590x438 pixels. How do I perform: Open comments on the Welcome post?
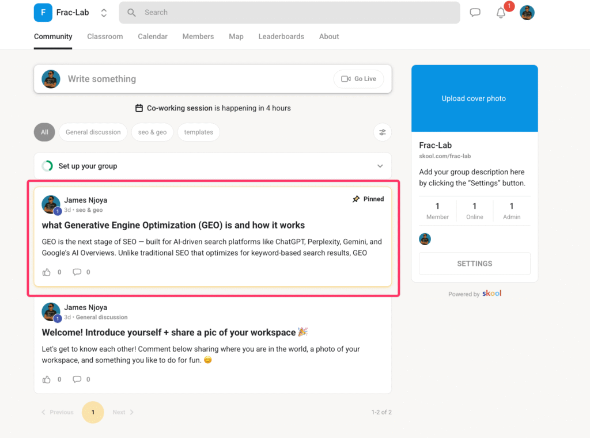click(77, 379)
